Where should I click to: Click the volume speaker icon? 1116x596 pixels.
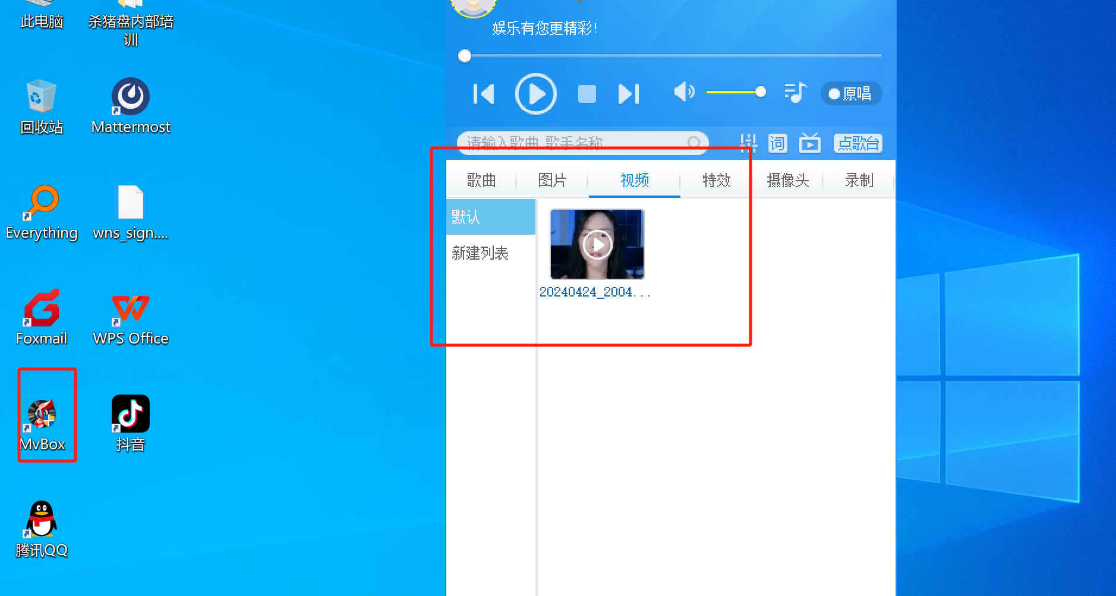pos(683,93)
